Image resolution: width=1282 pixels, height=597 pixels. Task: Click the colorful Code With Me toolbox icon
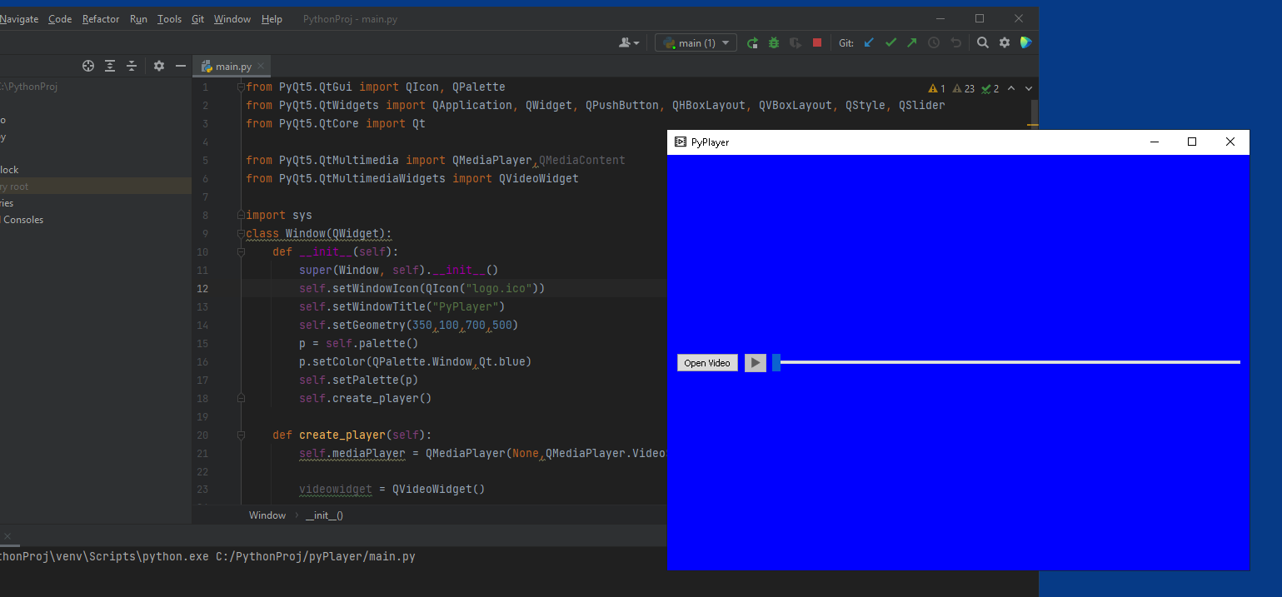coord(1026,42)
